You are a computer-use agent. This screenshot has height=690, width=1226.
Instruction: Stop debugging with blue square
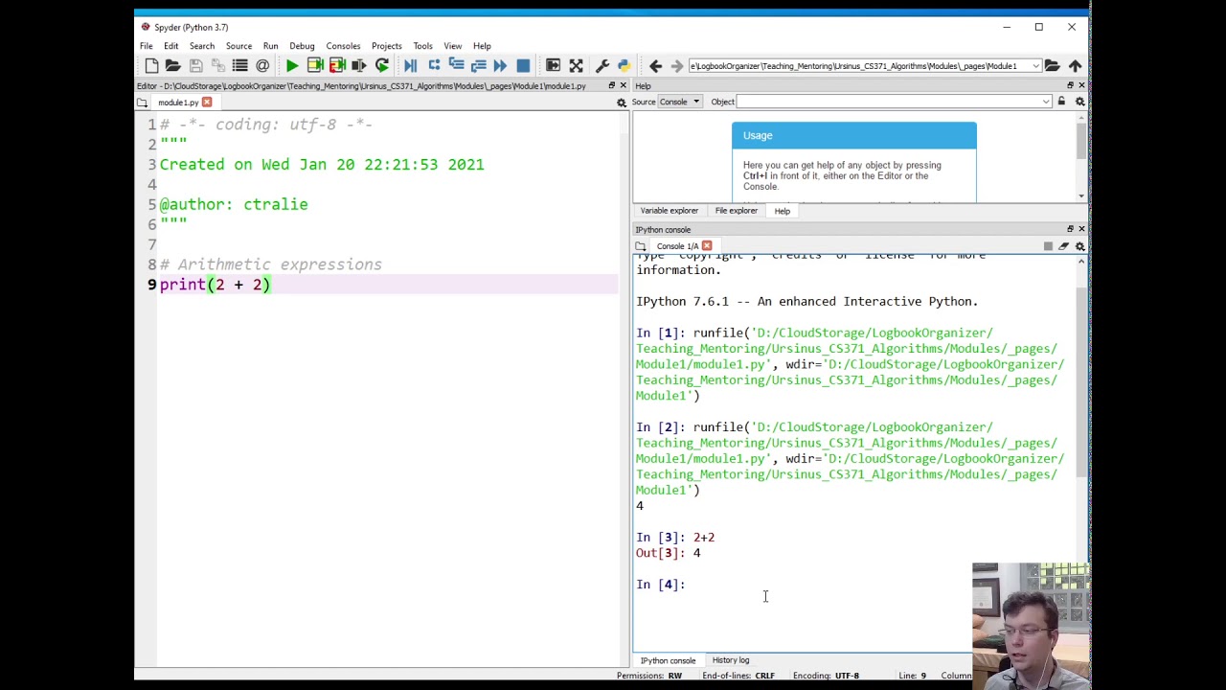[x=523, y=65]
